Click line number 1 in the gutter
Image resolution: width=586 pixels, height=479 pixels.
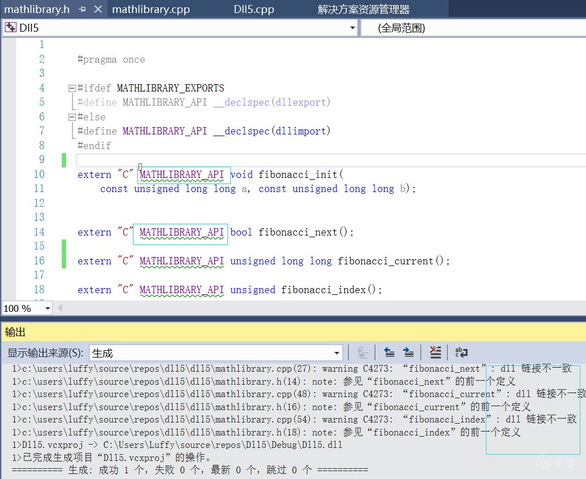(x=42, y=45)
